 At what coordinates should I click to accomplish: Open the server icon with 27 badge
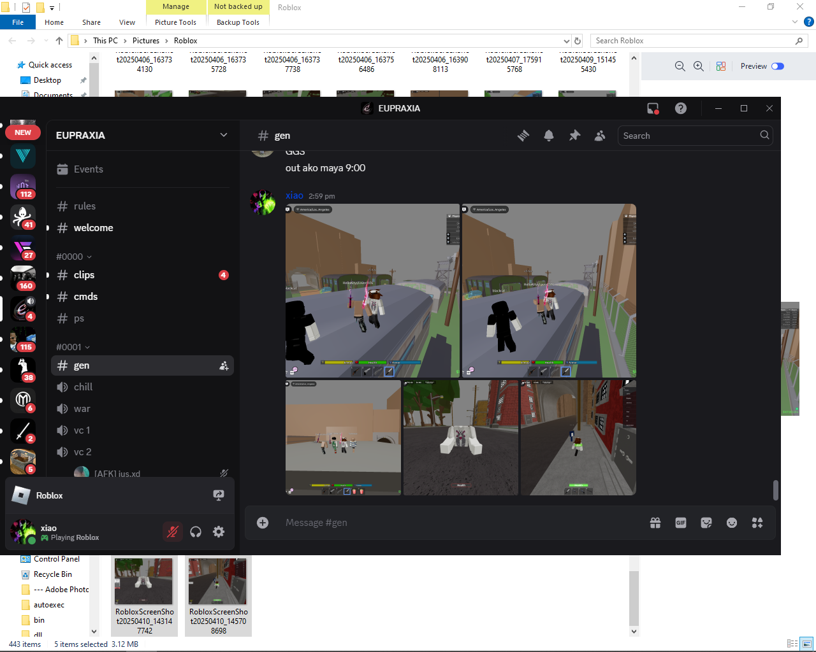point(23,248)
